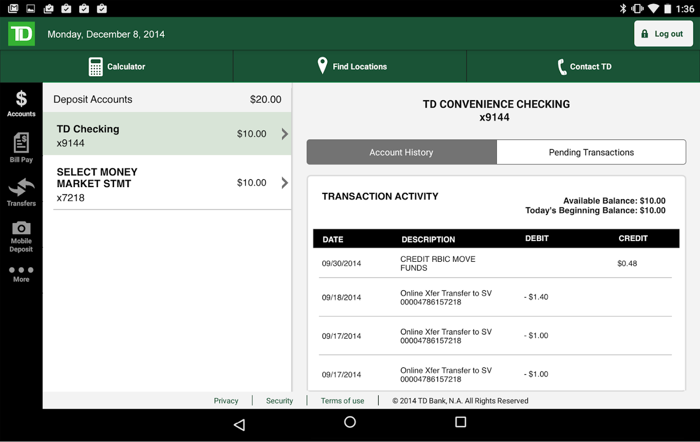Click the Available Balance: $10.00 line
700x442 pixels.
(x=614, y=200)
